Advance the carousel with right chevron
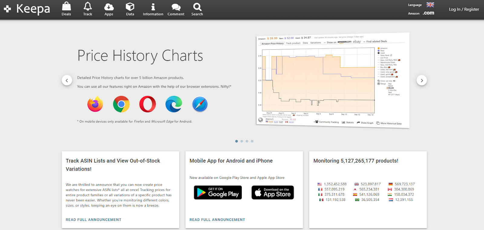 (x=422, y=80)
